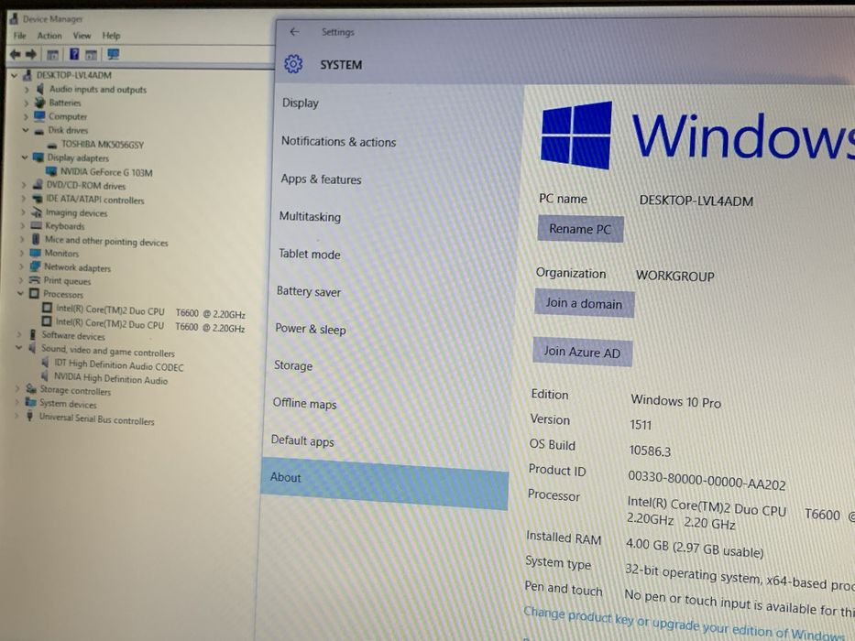Click the Universal Serial Bus controllers icon

[x=30, y=417]
